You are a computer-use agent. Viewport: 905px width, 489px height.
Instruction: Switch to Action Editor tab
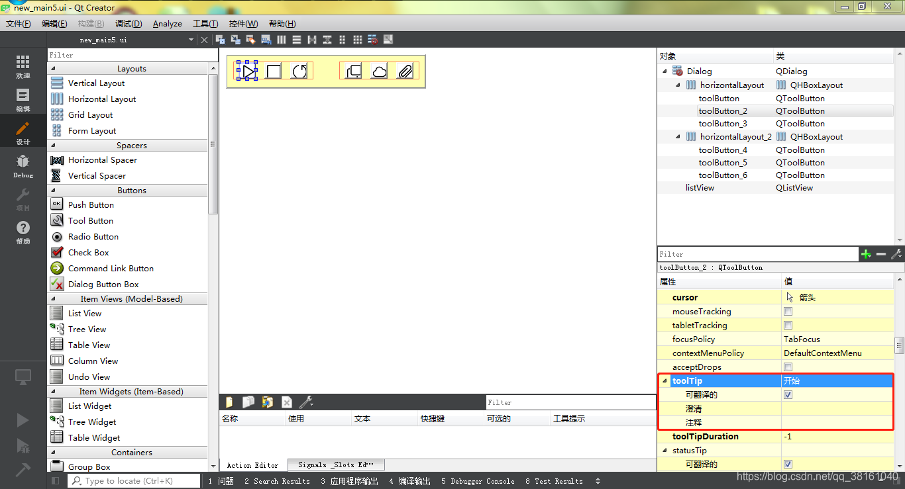tap(253, 465)
